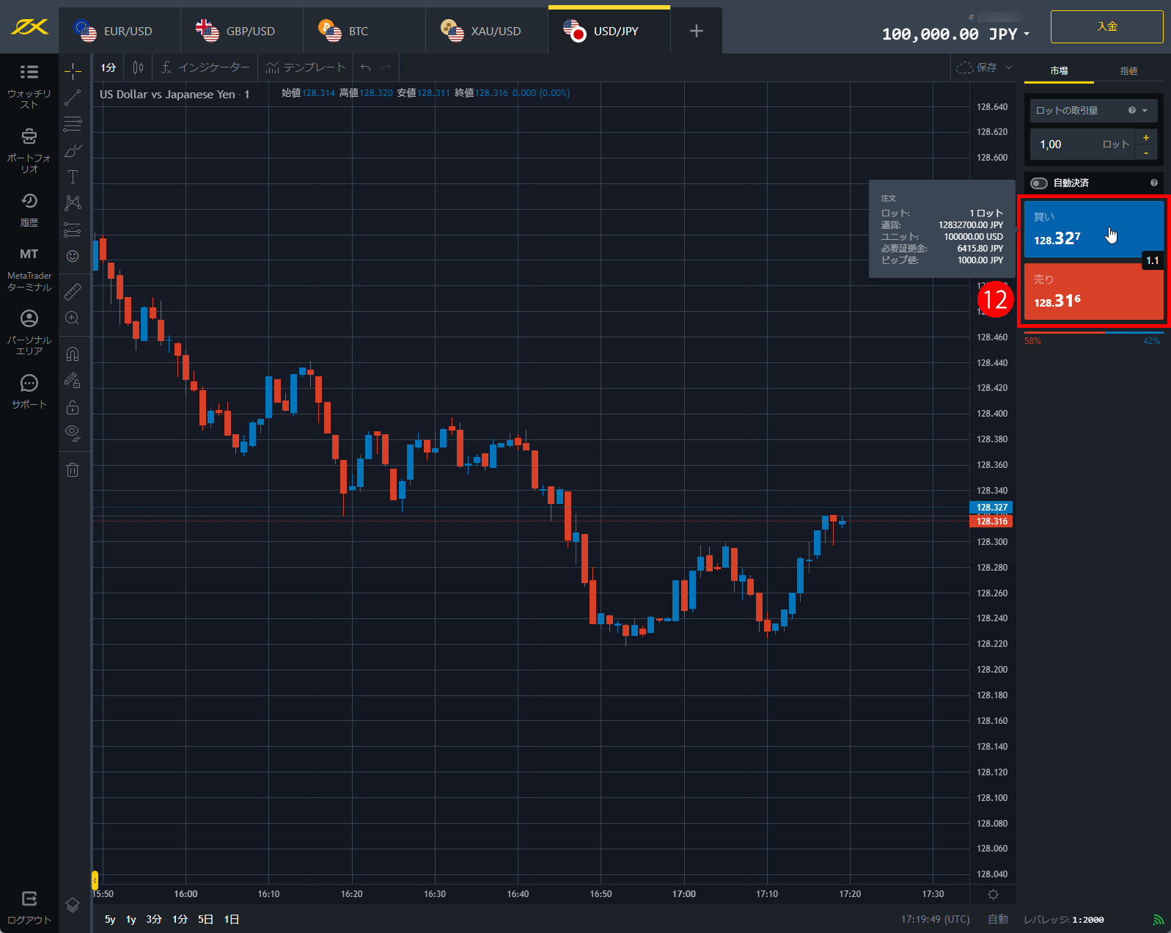Select the ruler measure tool
The height and width of the screenshot is (933, 1171).
[x=73, y=292]
